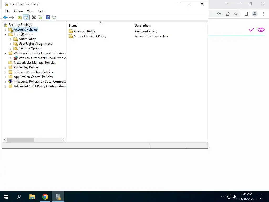The height and width of the screenshot is (202, 269).
Task: Click tree scrollbar right arrow
Action: 64,139
